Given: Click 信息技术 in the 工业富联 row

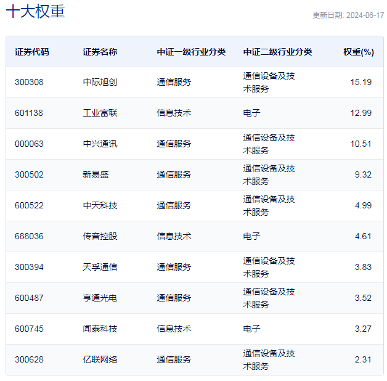Looking at the screenshot, I should [174, 113].
